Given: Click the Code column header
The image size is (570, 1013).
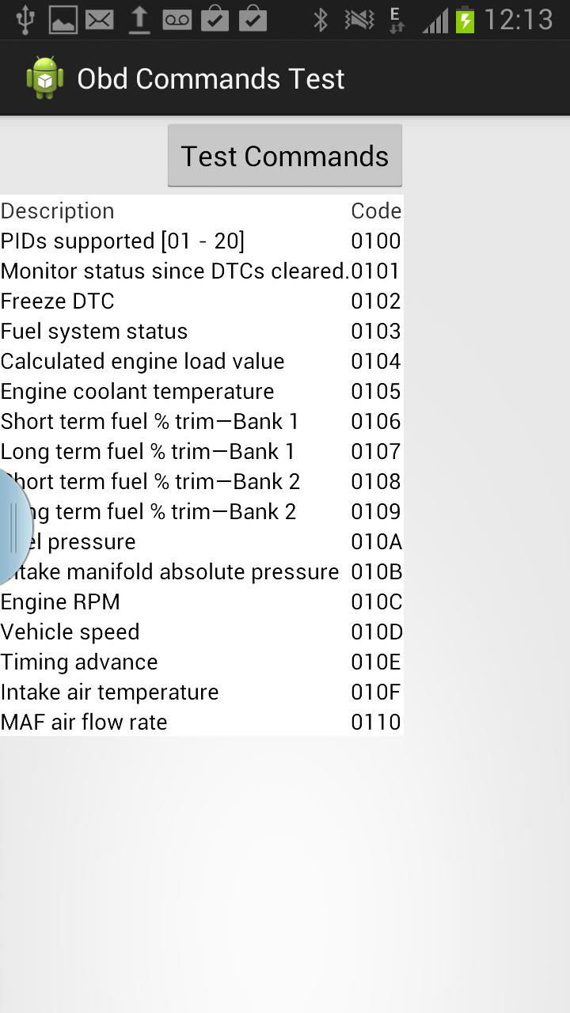Looking at the screenshot, I should pyautogui.click(x=376, y=211).
